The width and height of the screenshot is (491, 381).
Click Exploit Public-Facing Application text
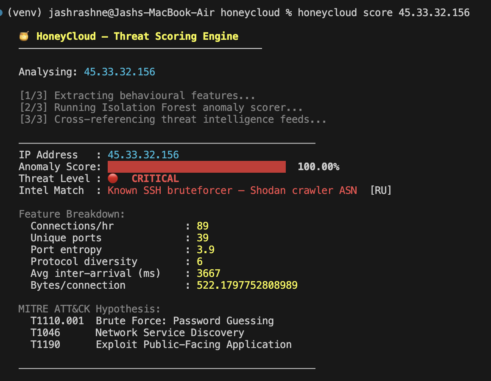click(193, 345)
